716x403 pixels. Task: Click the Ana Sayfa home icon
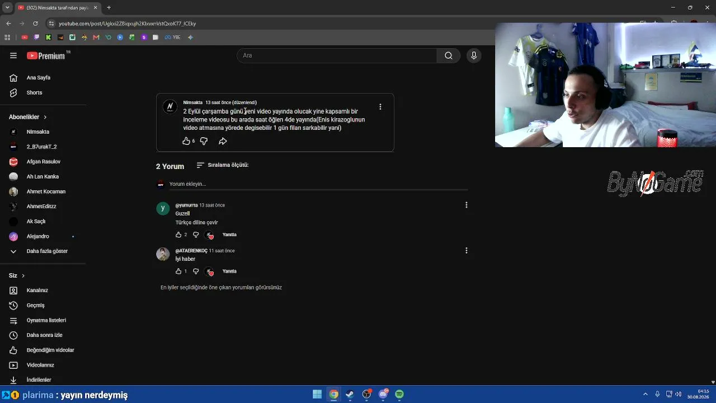coord(13,77)
